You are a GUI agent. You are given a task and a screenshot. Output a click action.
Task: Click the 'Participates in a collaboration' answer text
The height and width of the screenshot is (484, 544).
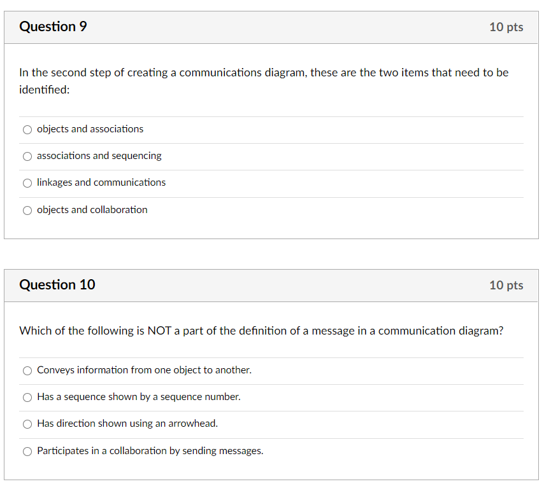coord(150,451)
